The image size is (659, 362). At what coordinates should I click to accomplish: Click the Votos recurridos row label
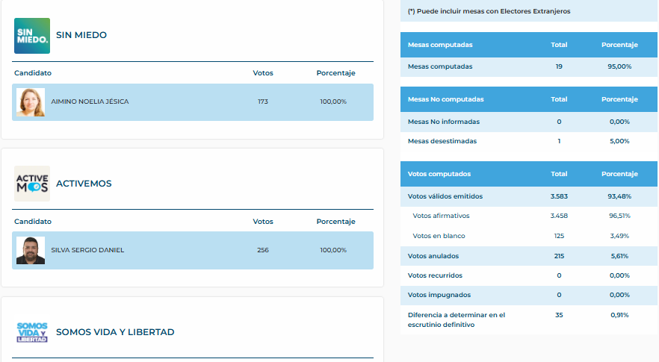[x=435, y=275]
